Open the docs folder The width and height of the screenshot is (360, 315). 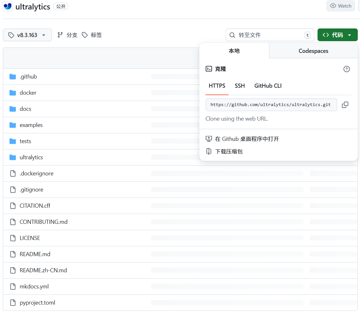click(25, 109)
